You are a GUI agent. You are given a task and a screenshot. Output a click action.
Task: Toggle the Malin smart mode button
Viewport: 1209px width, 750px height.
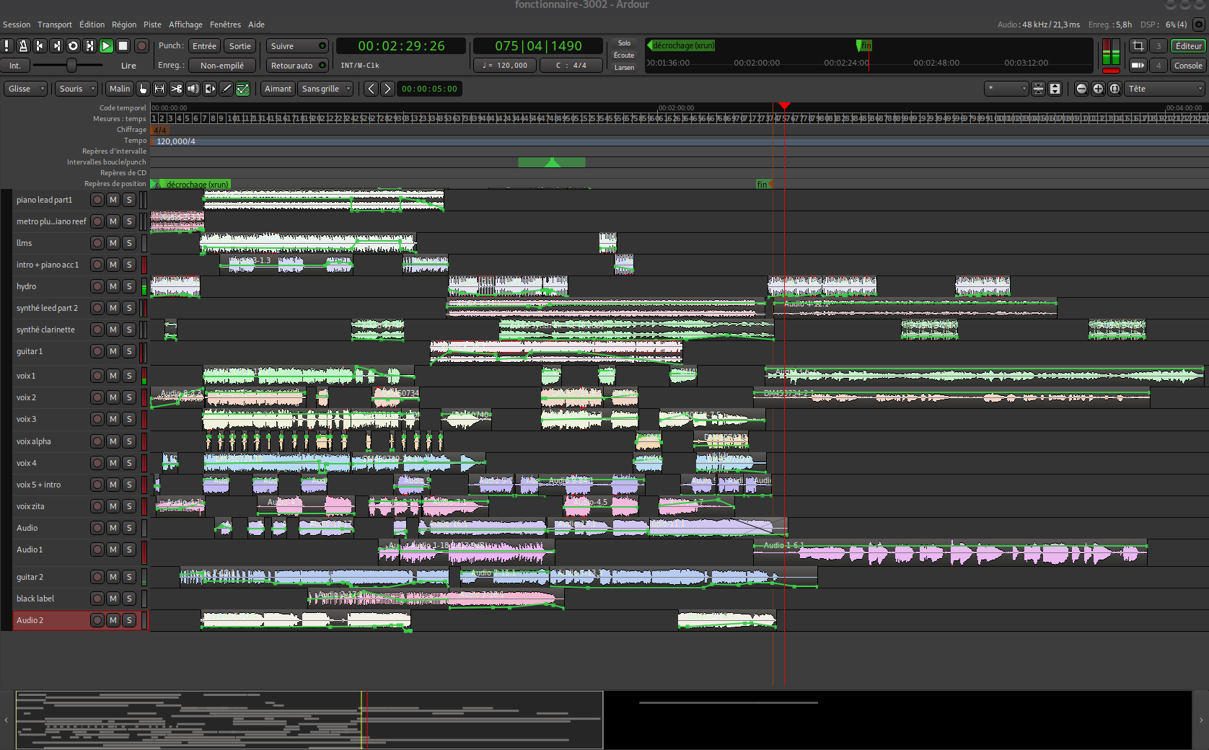pyautogui.click(x=120, y=89)
